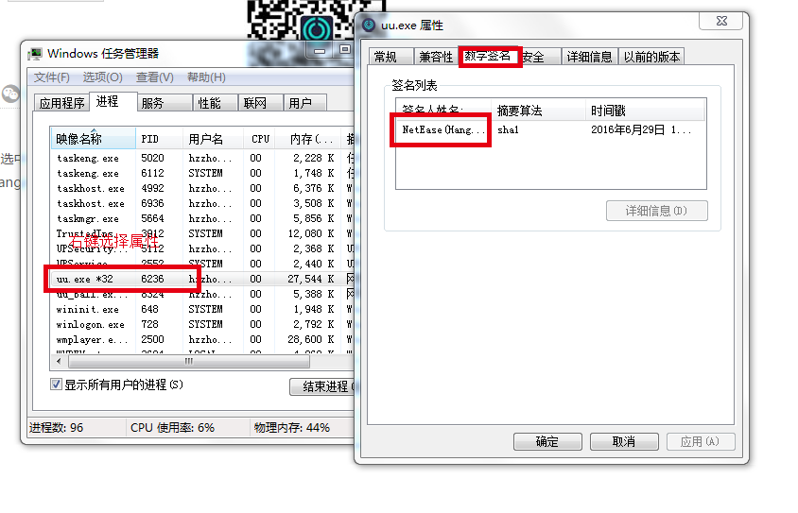Switch to the 联网 tab
798x513 pixels.
pyautogui.click(x=260, y=103)
